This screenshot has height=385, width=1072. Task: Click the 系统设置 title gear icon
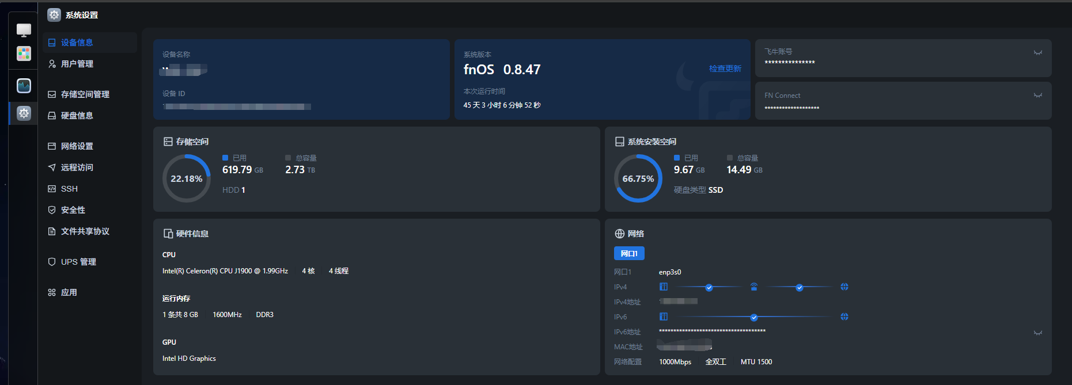point(54,15)
